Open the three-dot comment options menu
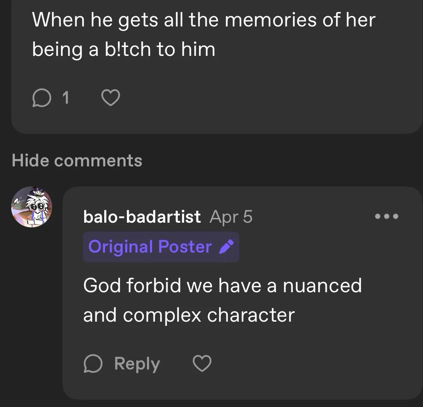This screenshot has width=423, height=407. 386,216
